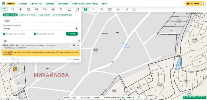This screenshot has height=100, width=207.
Task: Toggle 'Текущ изглед на картата' checkbox
Action: [x=4, y=34]
